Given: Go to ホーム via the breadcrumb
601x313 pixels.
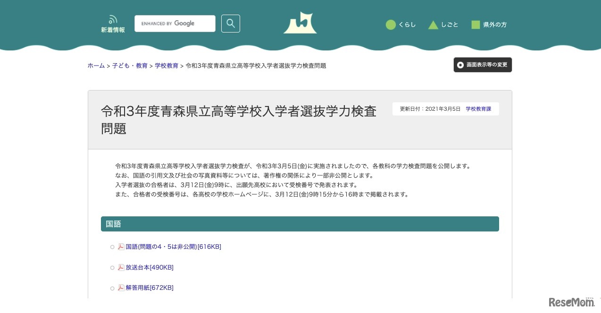Looking at the screenshot, I should (x=96, y=66).
